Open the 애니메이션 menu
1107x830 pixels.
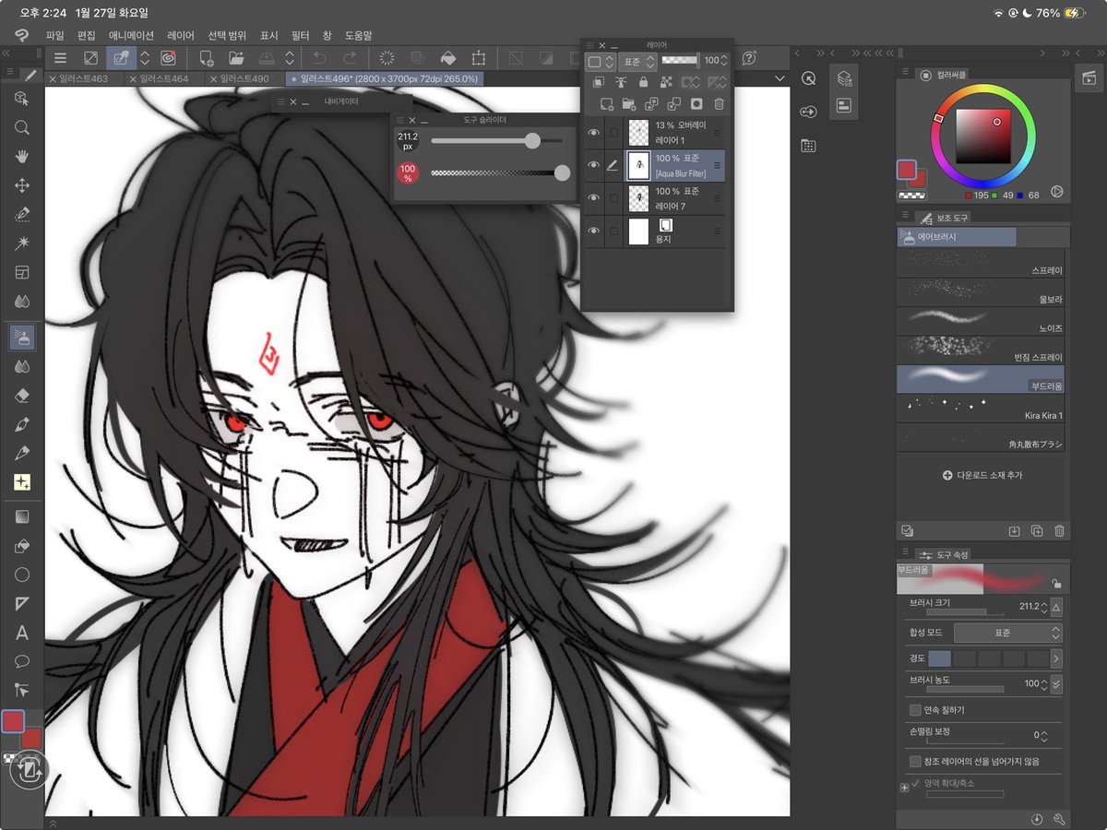tap(131, 35)
